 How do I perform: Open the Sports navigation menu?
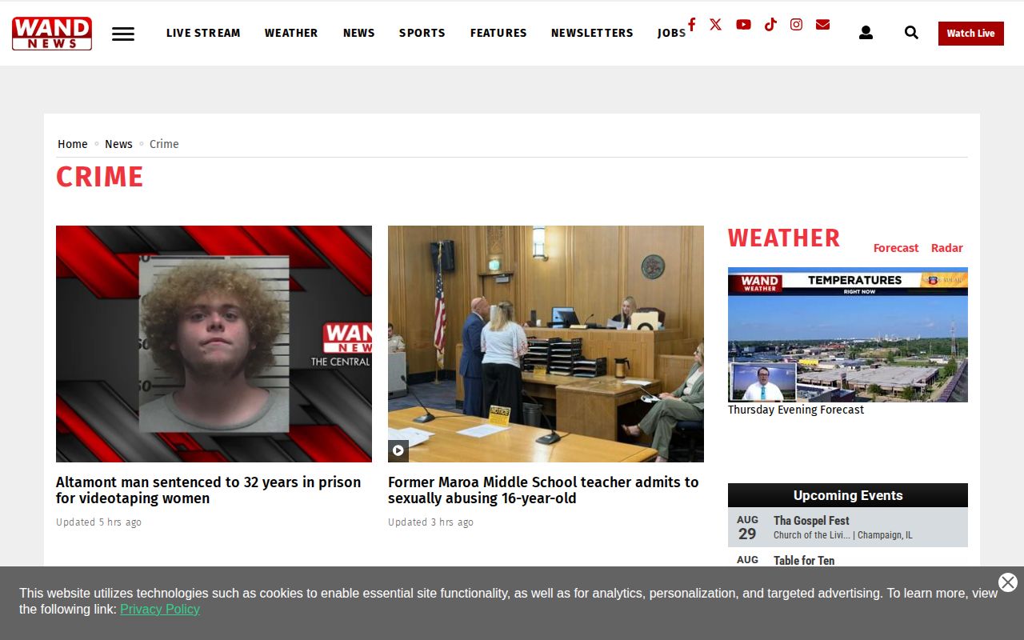click(422, 33)
